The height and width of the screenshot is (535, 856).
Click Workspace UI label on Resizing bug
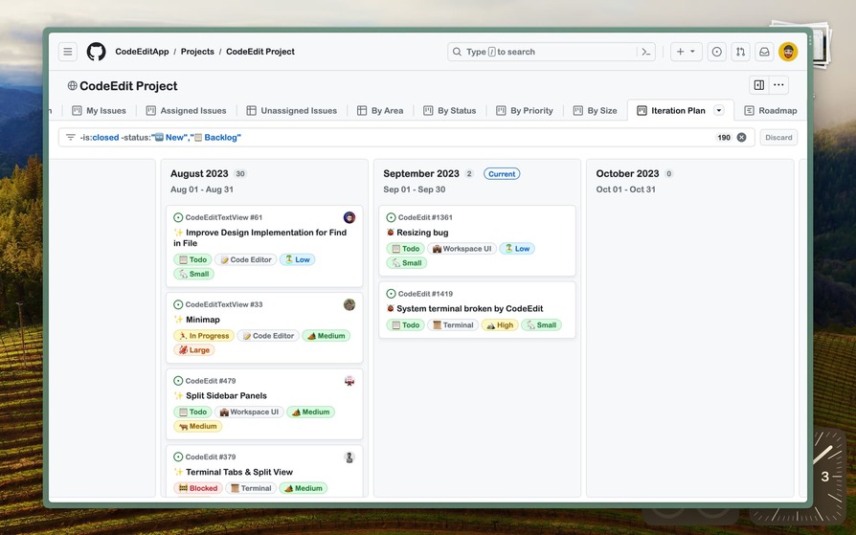coord(462,249)
